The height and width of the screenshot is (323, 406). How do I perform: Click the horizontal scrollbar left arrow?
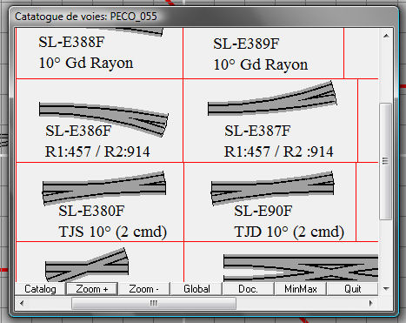(22, 303)
